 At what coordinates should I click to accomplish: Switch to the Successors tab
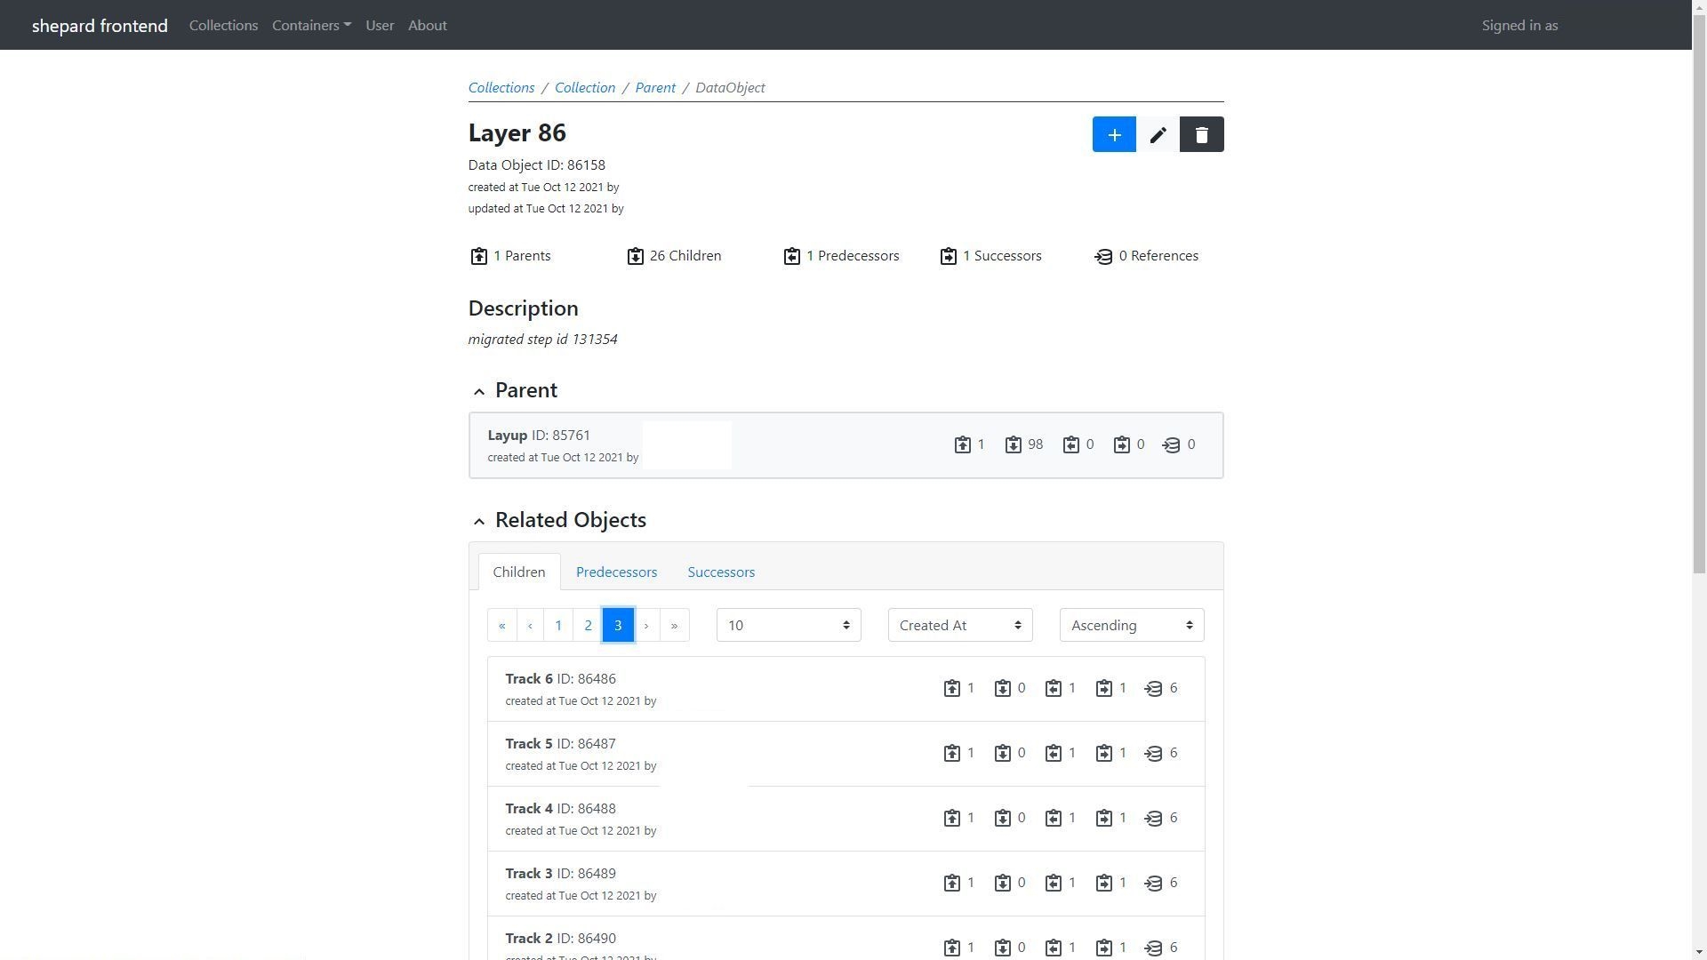point(720,572)
